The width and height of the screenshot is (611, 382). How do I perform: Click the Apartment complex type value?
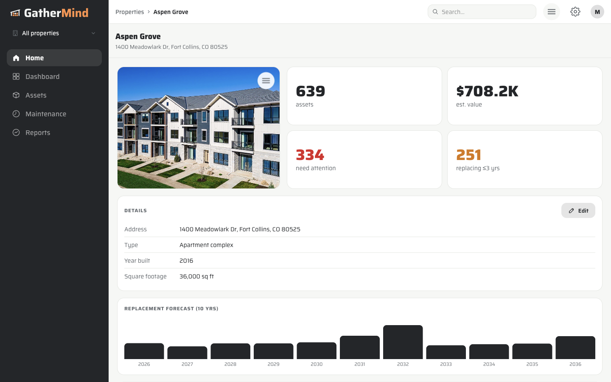point(206,245)
